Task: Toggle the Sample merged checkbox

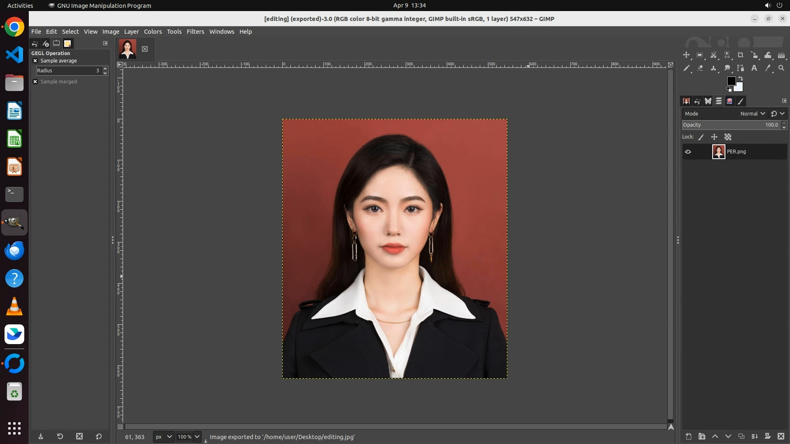Action: 35,82
